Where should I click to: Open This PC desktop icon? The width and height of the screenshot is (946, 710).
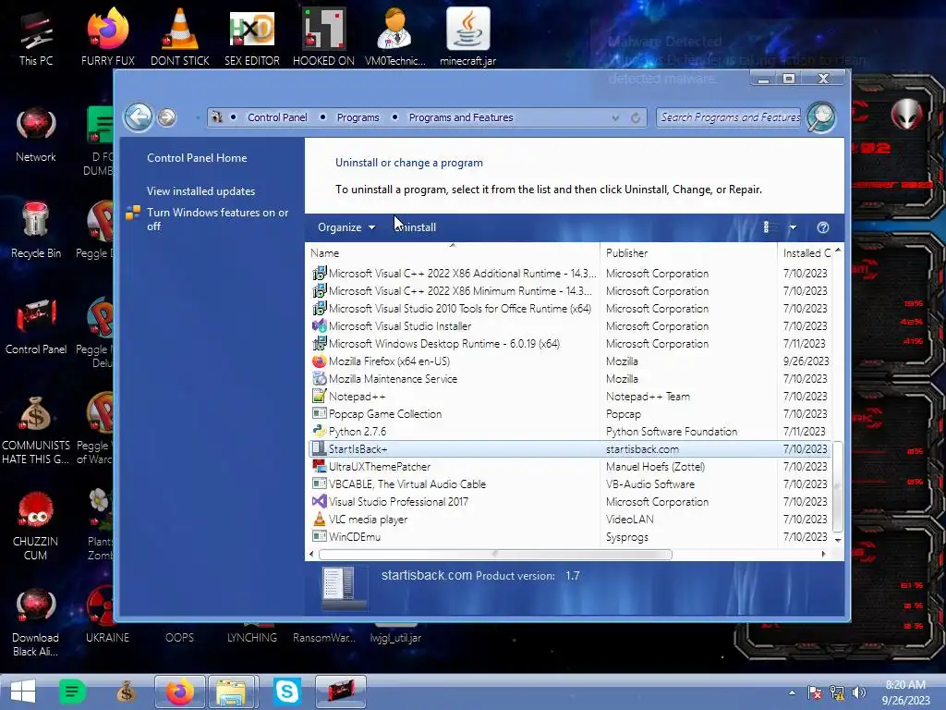point(36,38)
